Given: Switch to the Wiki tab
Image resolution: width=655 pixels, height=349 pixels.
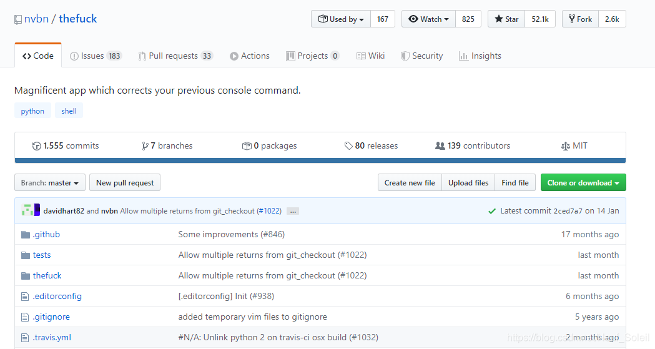Looking at the screenshot, I should 370,56.
